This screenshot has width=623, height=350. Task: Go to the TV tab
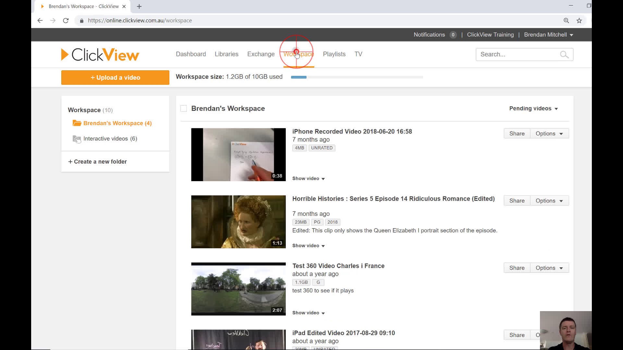pyautogui.click(x=358, y=54)
